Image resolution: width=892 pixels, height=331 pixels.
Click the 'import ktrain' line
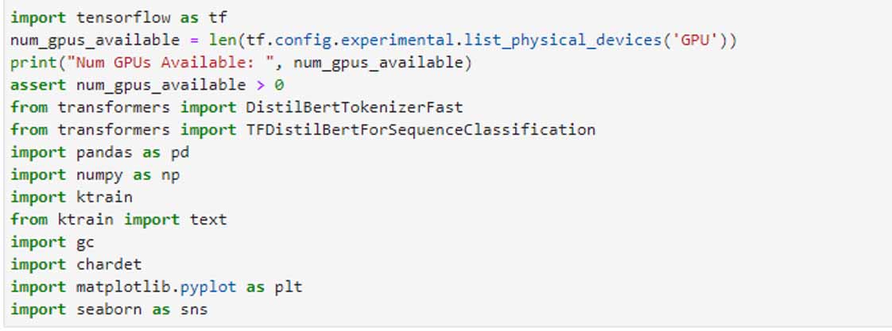point(72,197)
